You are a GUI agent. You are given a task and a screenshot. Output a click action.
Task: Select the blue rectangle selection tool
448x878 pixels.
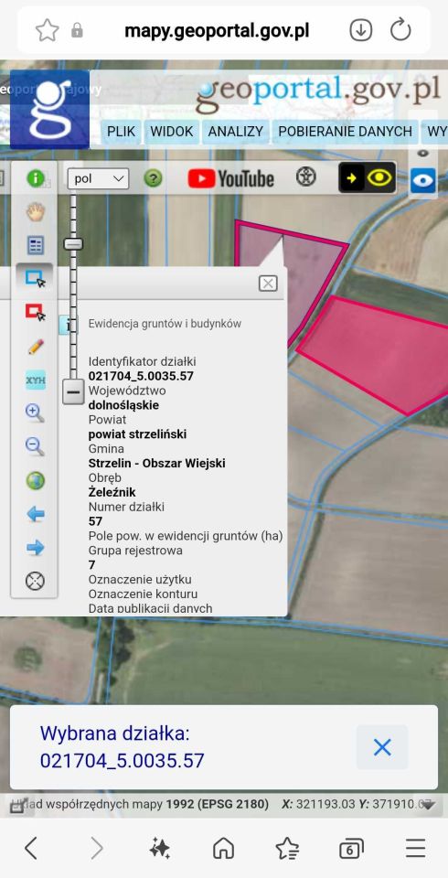pyautogui.click(x=35, y=278)
